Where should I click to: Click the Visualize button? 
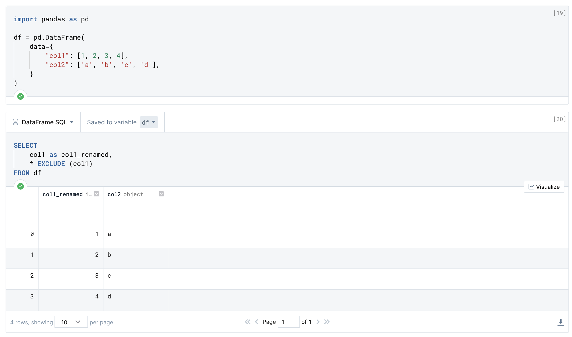544,187
